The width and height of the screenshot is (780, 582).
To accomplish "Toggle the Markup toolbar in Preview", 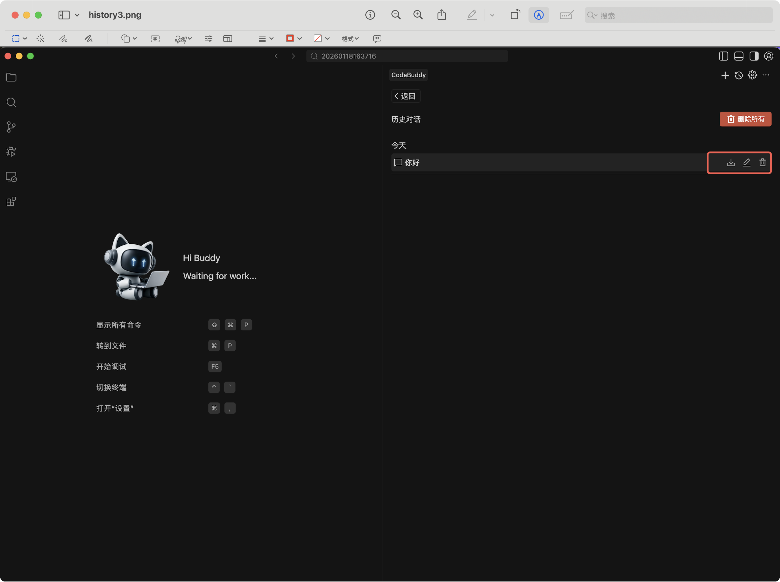I will click(539, 15).
